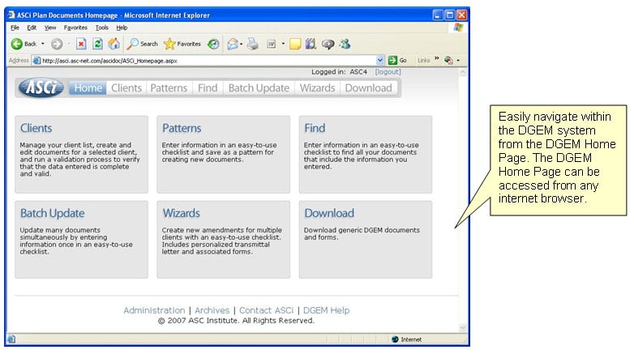Open the Archives footer link
This screenshot has height=358, width=634.
212,310
